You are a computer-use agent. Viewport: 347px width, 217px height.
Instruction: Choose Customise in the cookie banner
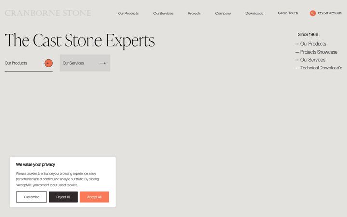[x=31, y=197]
